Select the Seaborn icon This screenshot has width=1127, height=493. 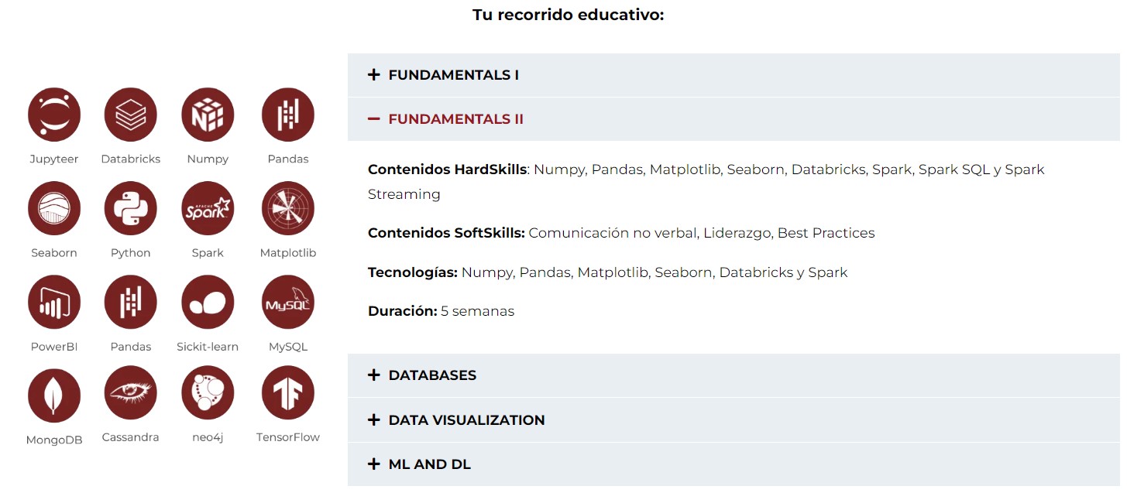[x=54, y=208]
